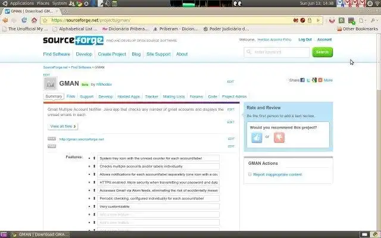Switch to the Files tab

71,96
